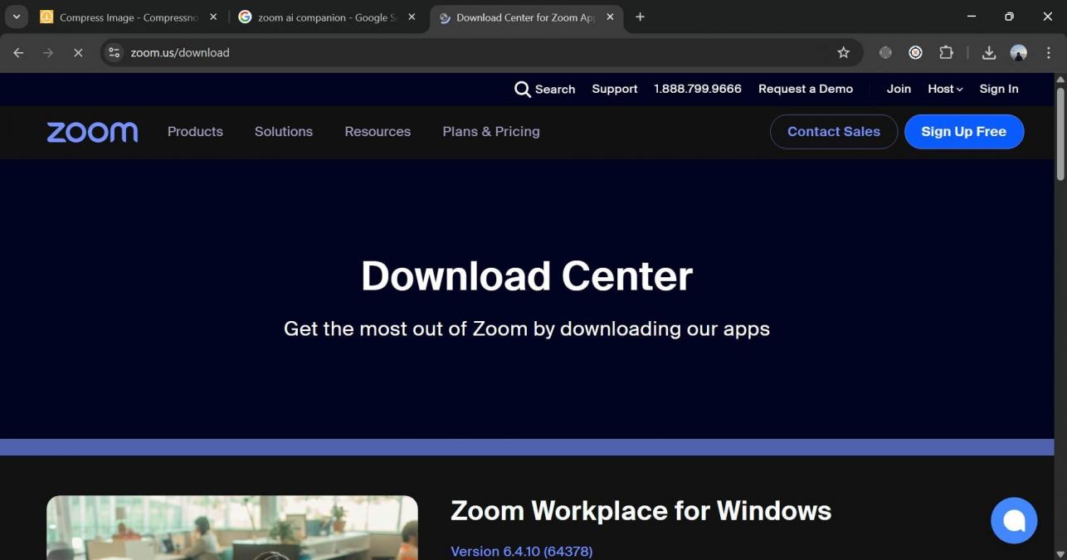
Task: Open Chrome's three-dot menu
Action: (x=1049, y=52)
